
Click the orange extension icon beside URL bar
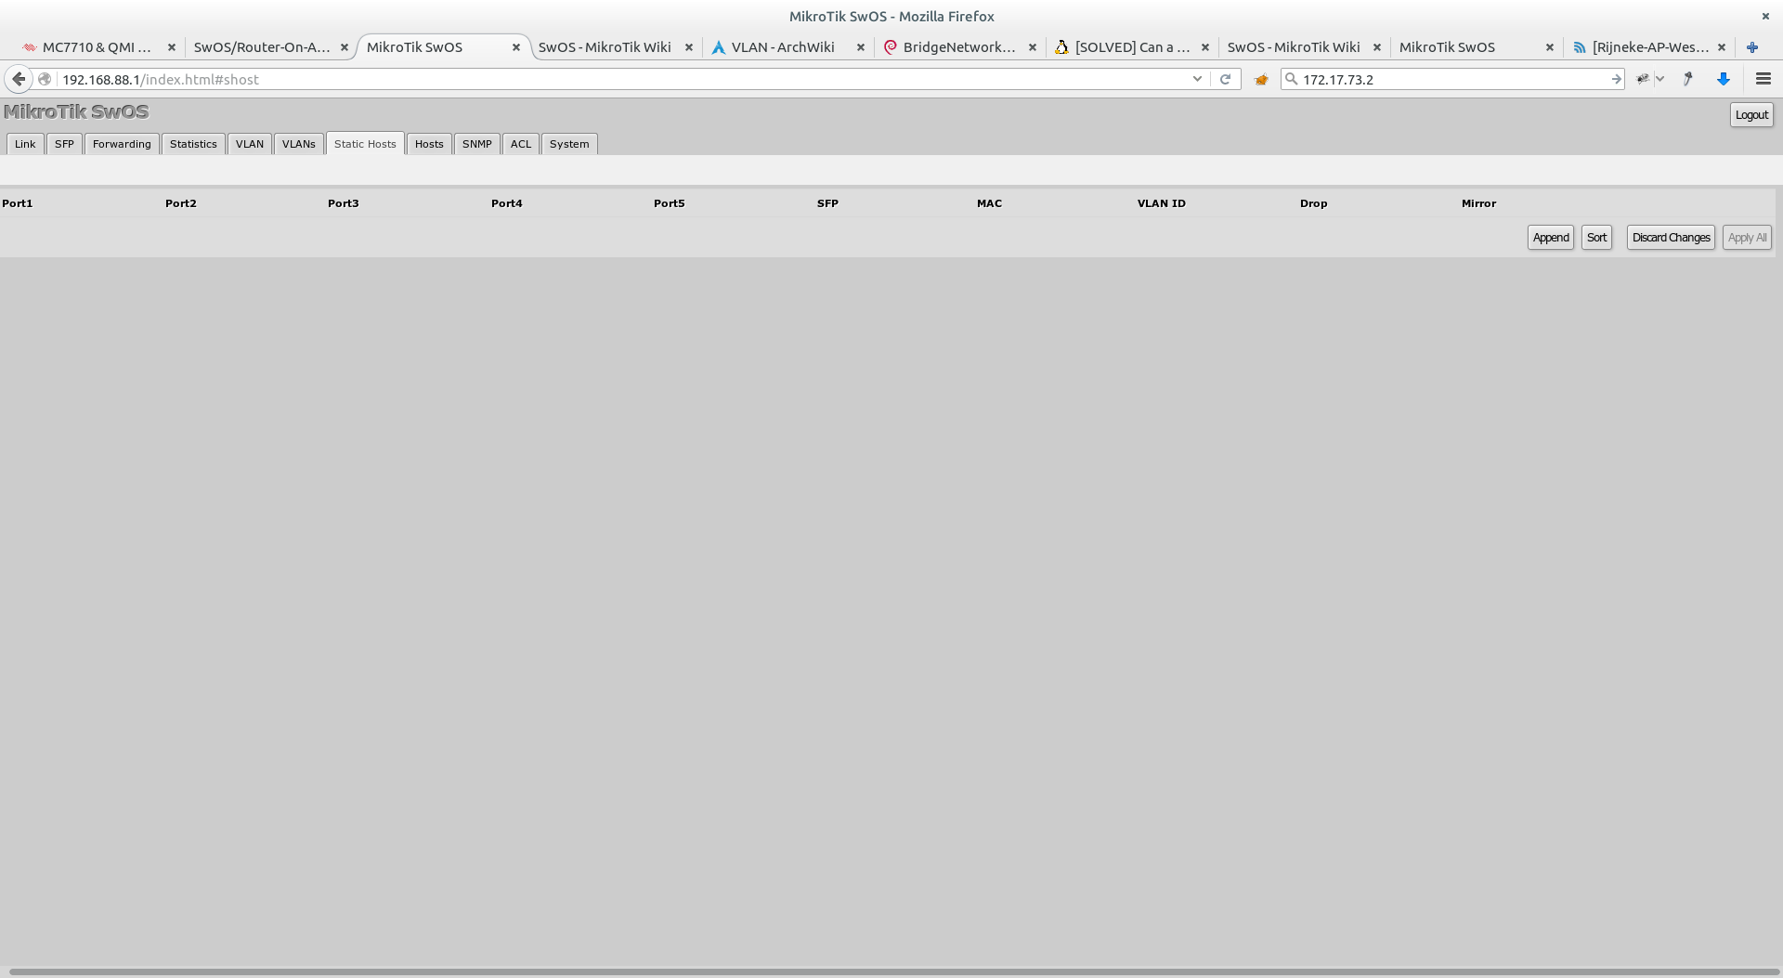tap(1261, 79)
